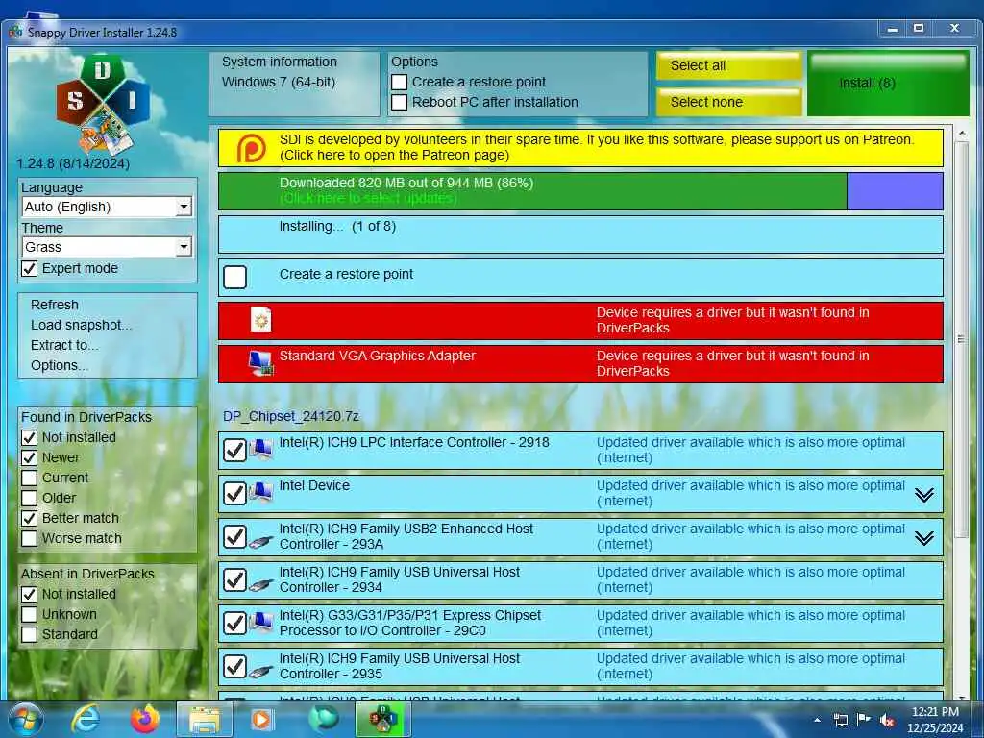Click the title bar application icon
The height and width of the screenshot is (738, 984).
pyautogui.click(x=15, y=32)
